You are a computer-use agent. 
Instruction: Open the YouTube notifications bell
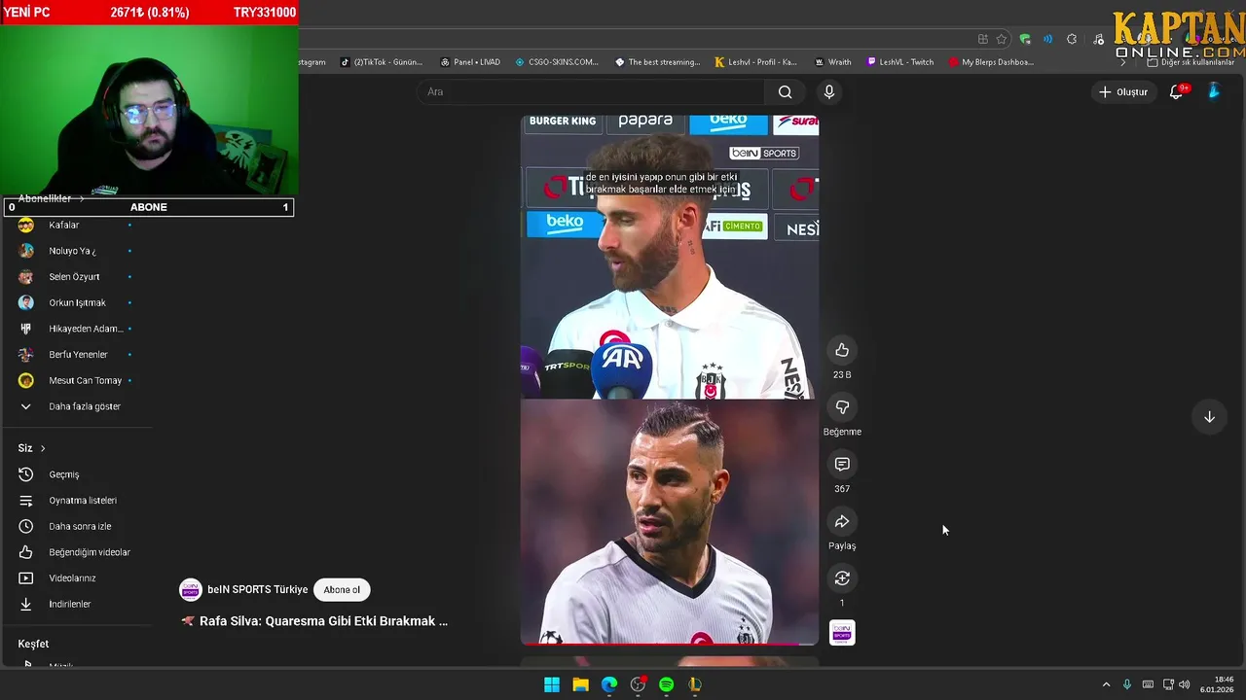pyautogui.click(x=1176, y=91)
